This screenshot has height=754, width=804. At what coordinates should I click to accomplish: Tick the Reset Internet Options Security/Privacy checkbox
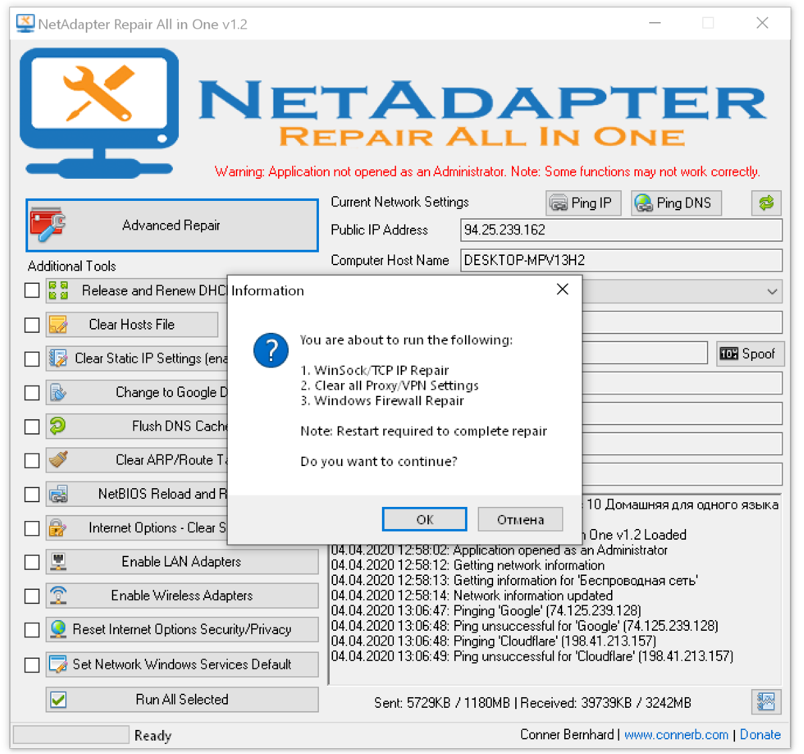tap(31, 630)
